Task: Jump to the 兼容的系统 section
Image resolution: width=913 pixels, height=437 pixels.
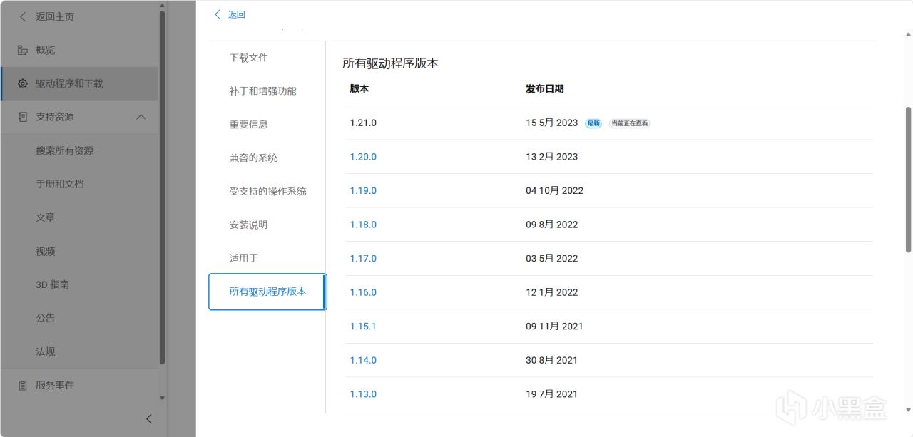Action: (253, 158)
